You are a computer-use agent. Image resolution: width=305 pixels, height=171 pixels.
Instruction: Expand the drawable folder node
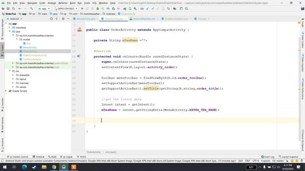(x=13, y=75)
